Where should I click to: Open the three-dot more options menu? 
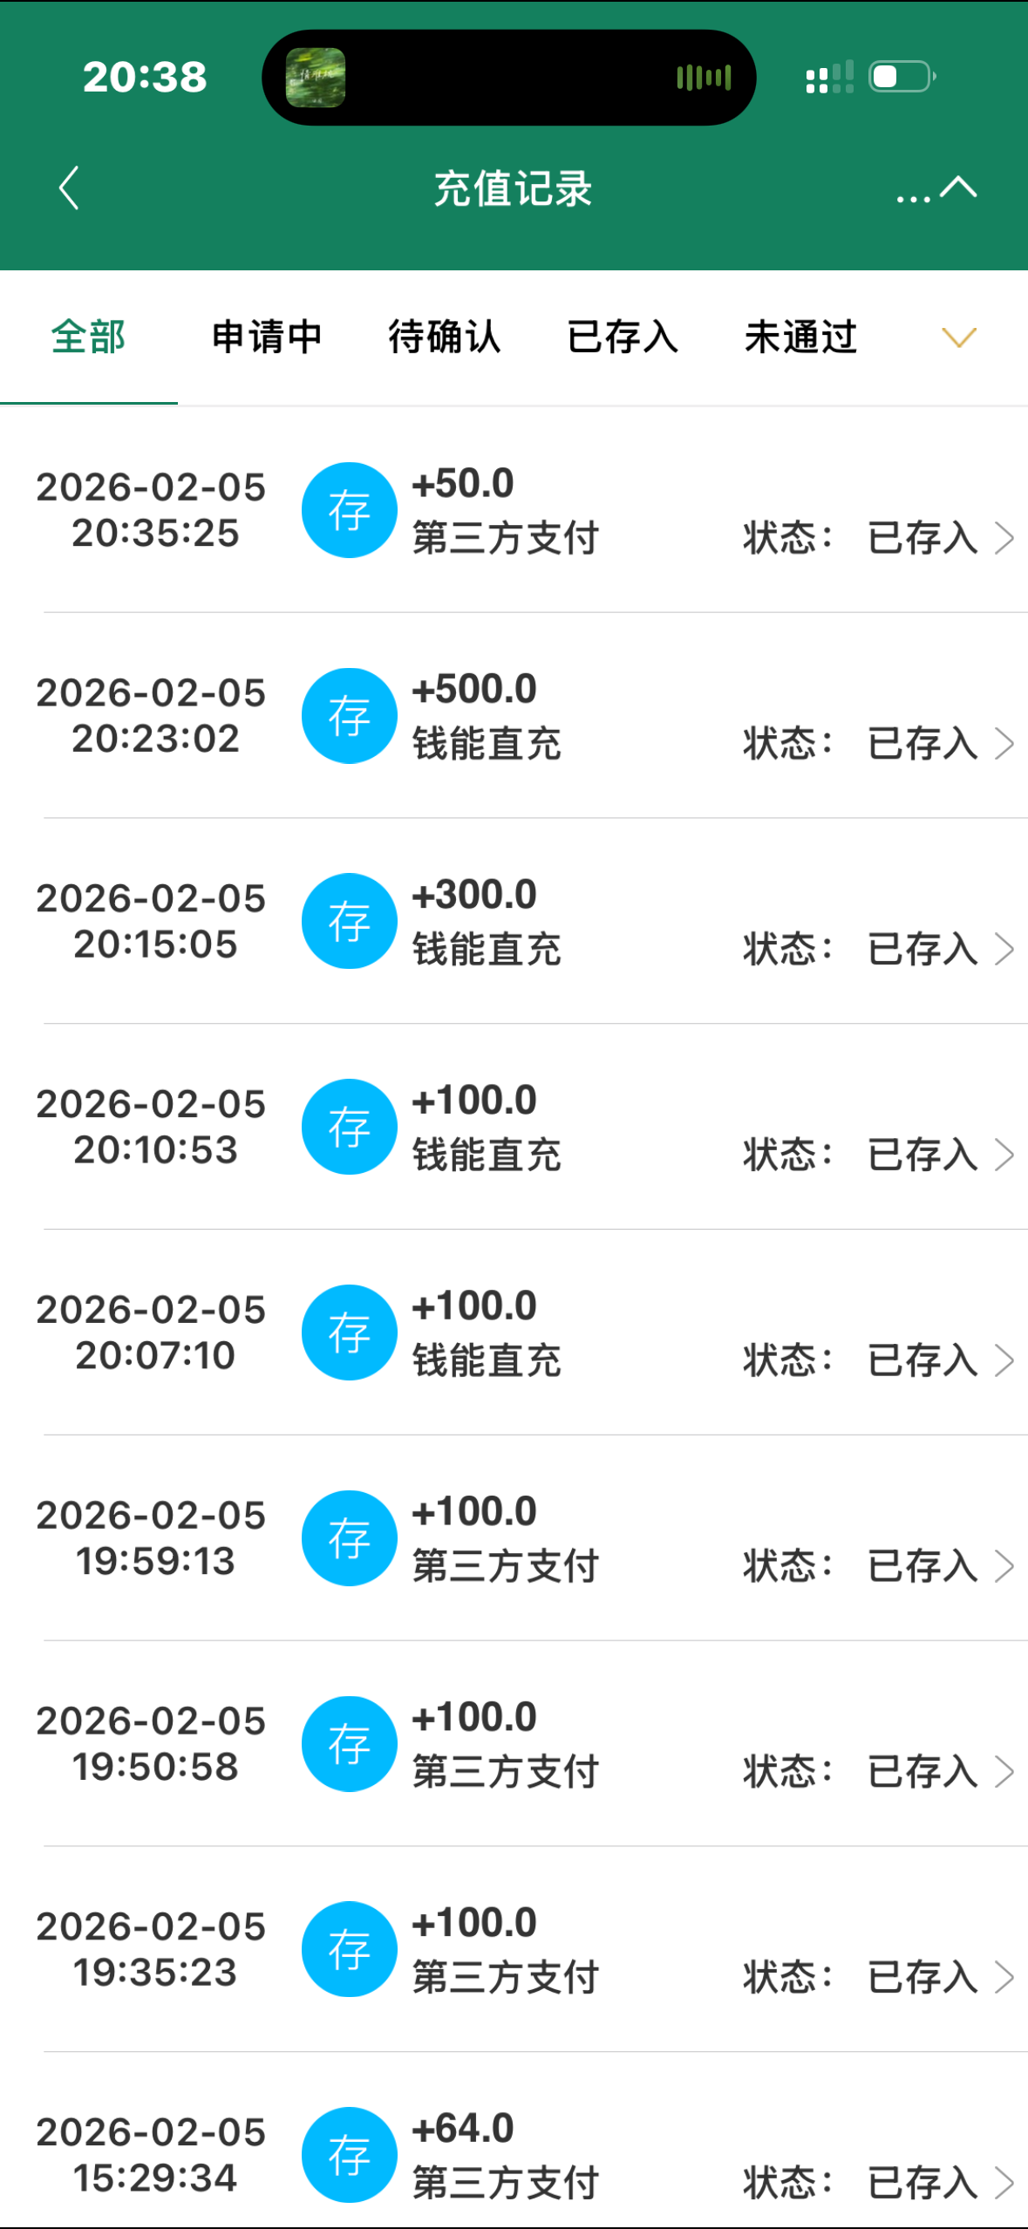click(x=913, y=197)
